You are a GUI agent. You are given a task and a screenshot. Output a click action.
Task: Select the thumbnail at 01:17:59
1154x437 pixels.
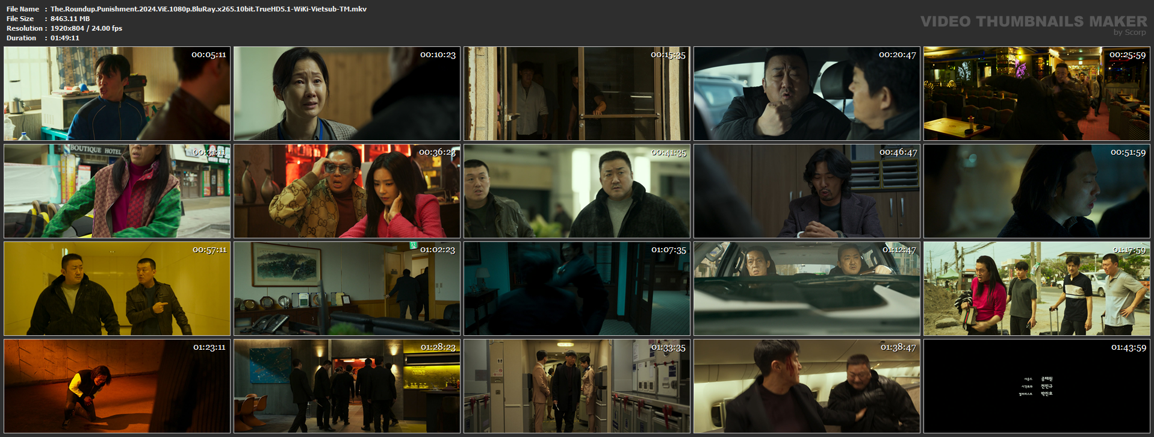point(1037,289)
